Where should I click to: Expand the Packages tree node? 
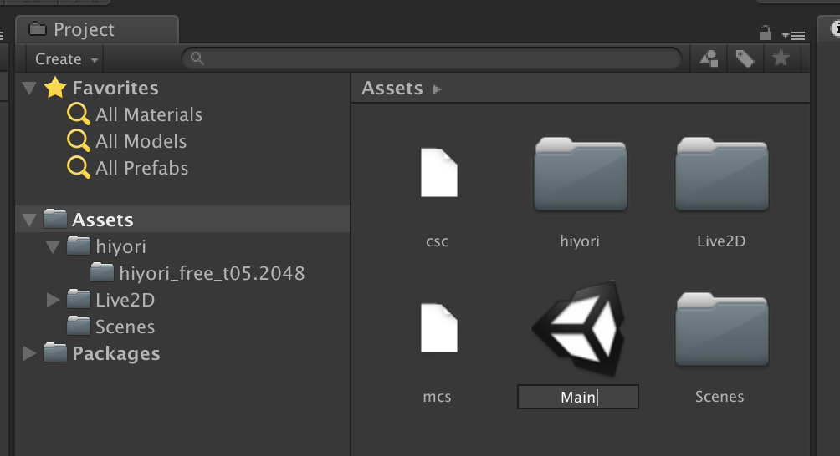tap(30, 353)
